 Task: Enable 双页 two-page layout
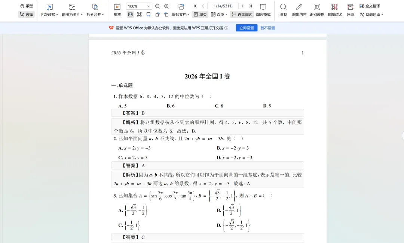(217, 15)
